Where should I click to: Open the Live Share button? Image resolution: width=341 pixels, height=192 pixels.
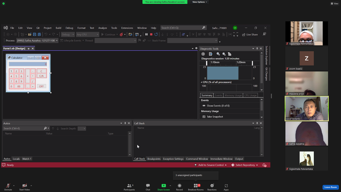[250, 35]
